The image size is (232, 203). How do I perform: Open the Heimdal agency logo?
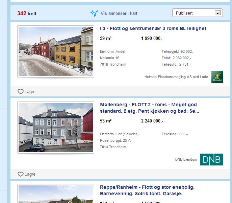[217, 77]
